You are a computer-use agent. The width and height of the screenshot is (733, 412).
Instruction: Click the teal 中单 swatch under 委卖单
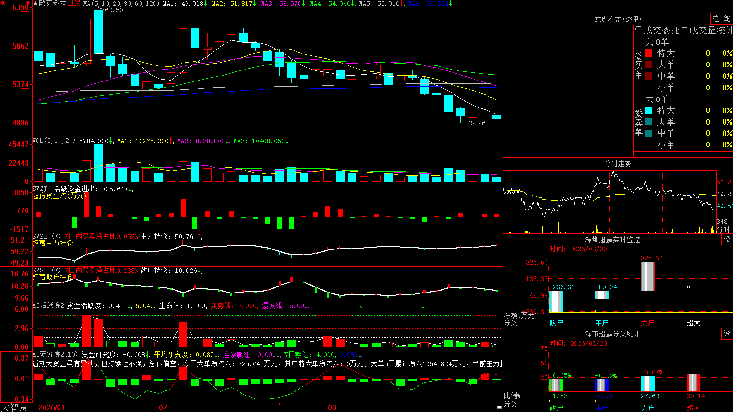[x=649, y=133]
